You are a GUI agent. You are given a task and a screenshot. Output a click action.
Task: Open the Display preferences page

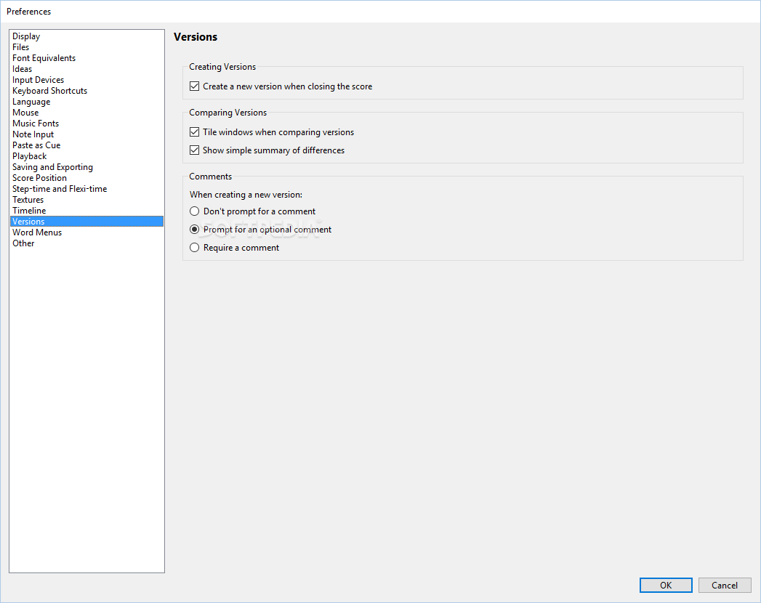coord(26,36)
